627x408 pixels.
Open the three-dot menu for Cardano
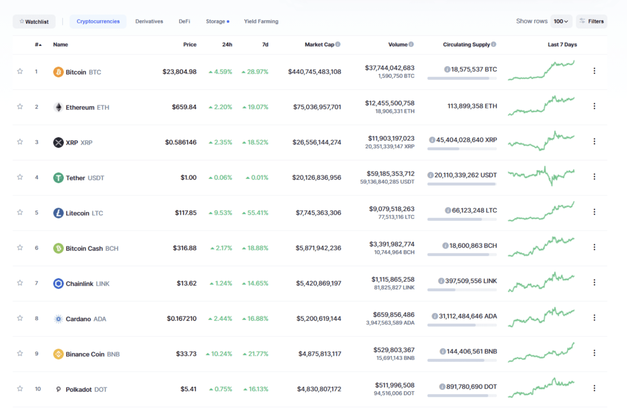594,317
